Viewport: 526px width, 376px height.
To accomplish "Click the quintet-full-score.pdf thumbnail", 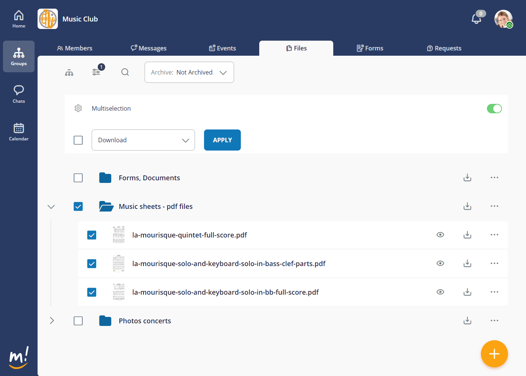I will (x=119, y=235).
